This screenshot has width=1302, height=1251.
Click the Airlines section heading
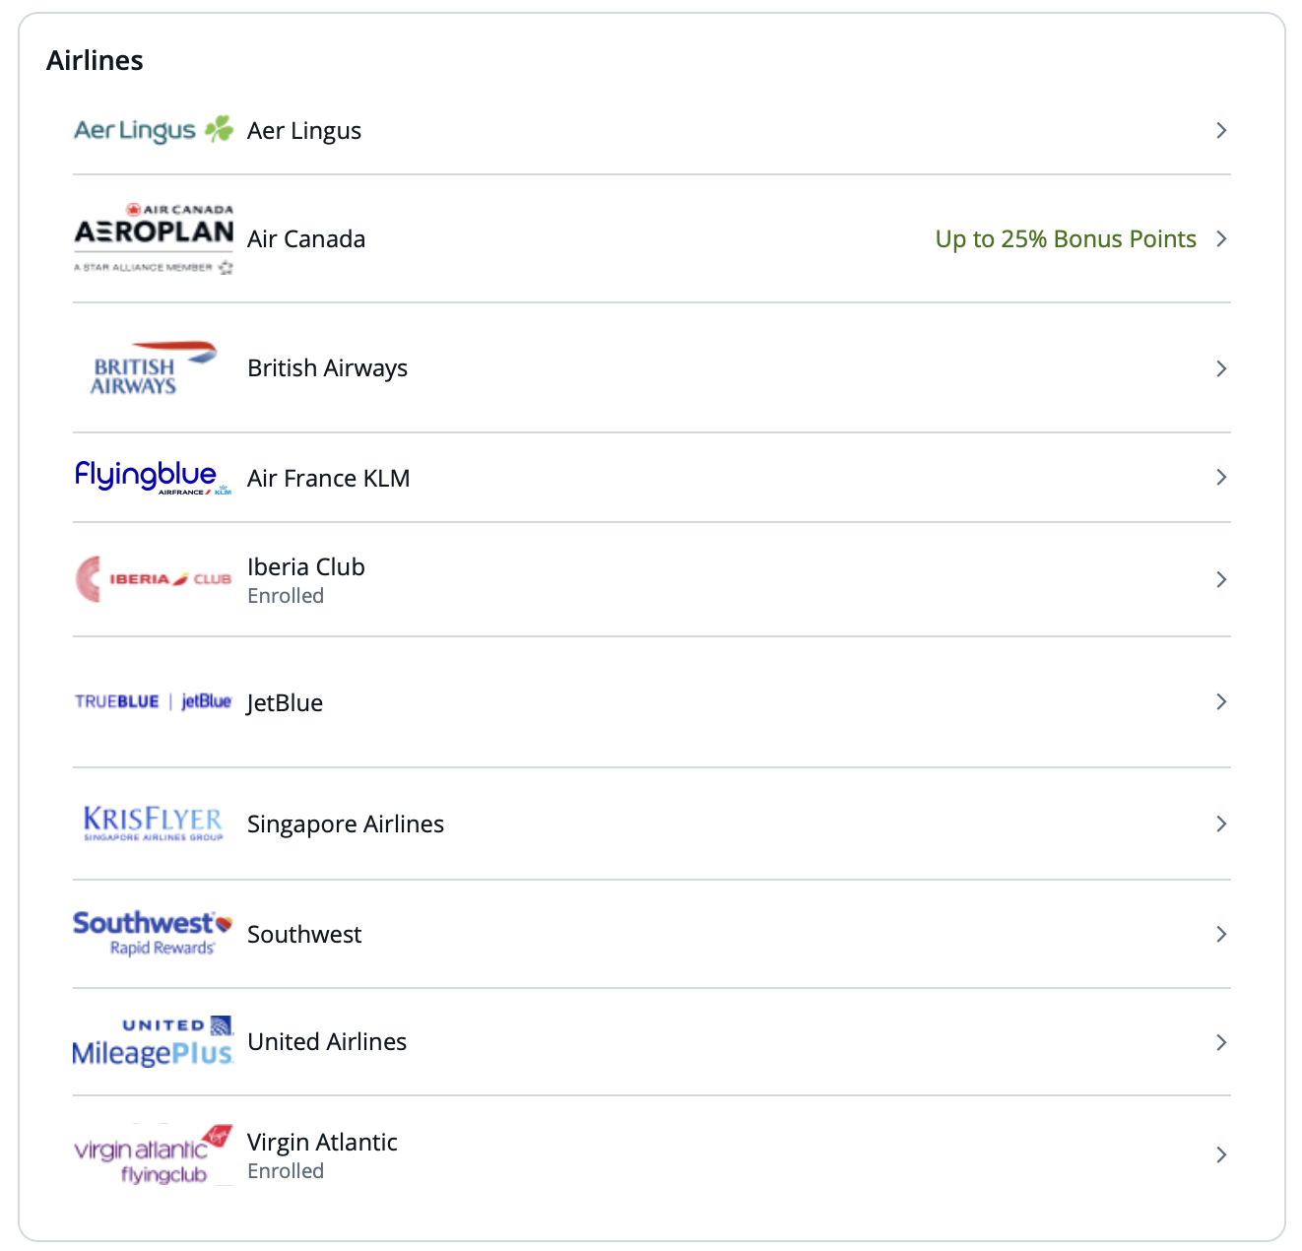(95, 59)
